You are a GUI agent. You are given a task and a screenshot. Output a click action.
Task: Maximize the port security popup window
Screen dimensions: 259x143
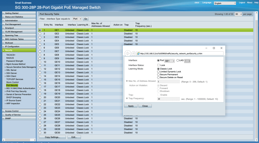click(x=214, y=48)
